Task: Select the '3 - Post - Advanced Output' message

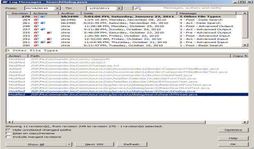Action: pos(206,26)
